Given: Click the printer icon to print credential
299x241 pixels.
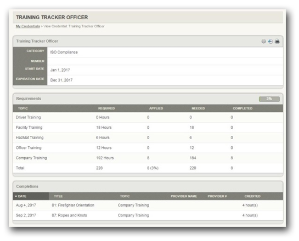Looking at the screenshot, I should click(x=277, y=41).
